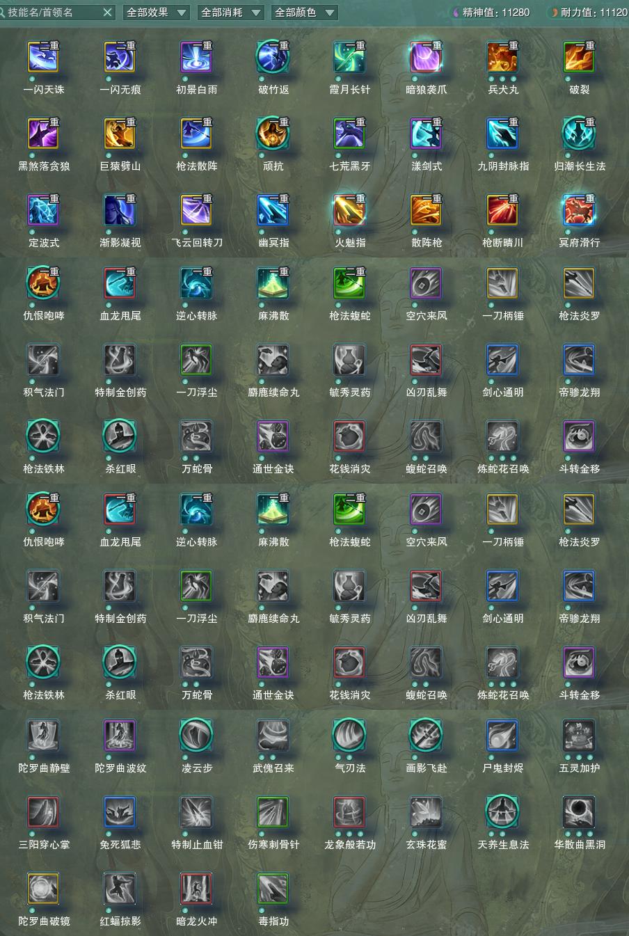Select the 幽冥指 skill icon
This screenshot has height=936, width=629.
click(273, 211)
